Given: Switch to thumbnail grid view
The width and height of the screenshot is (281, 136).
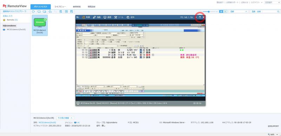Looking at the screenshot, I should point(221,12).
